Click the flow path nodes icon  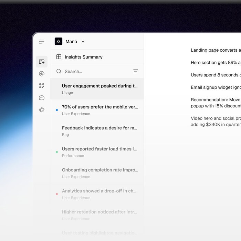click(42, 86)
